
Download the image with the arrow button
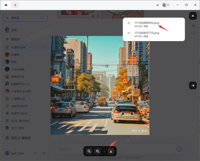click(111, 151)
